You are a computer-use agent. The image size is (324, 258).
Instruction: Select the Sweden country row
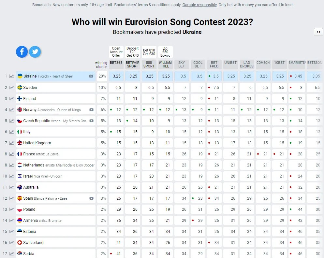click(x=55, y=88)
